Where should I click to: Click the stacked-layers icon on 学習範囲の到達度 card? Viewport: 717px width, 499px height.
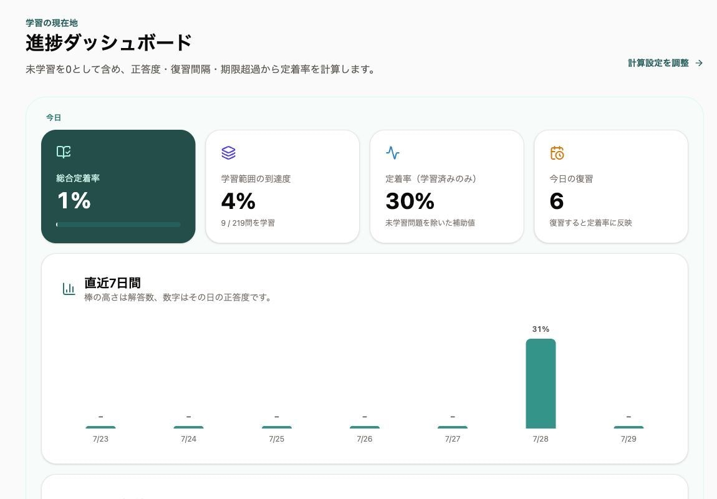point(228,152)
